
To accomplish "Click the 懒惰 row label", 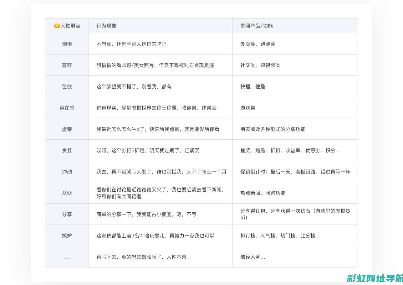I will click(x=67, y=44).
